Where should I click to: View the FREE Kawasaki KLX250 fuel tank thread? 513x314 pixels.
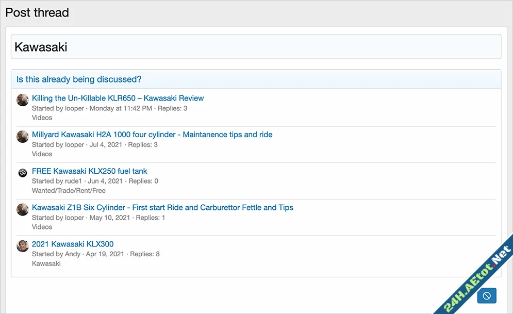[x=89, y=171]
